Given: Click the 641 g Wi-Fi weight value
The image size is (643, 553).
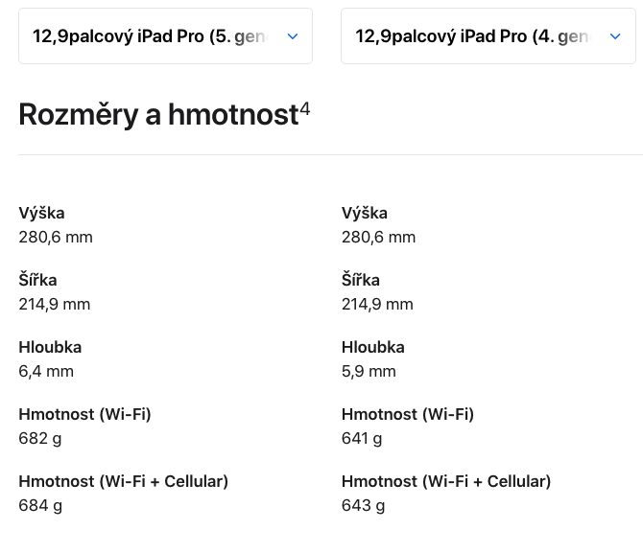Looking at the screenshot, I should coord(362,438).
